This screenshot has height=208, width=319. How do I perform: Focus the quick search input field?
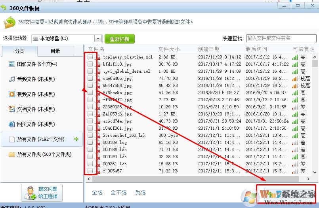click(281, 38)
